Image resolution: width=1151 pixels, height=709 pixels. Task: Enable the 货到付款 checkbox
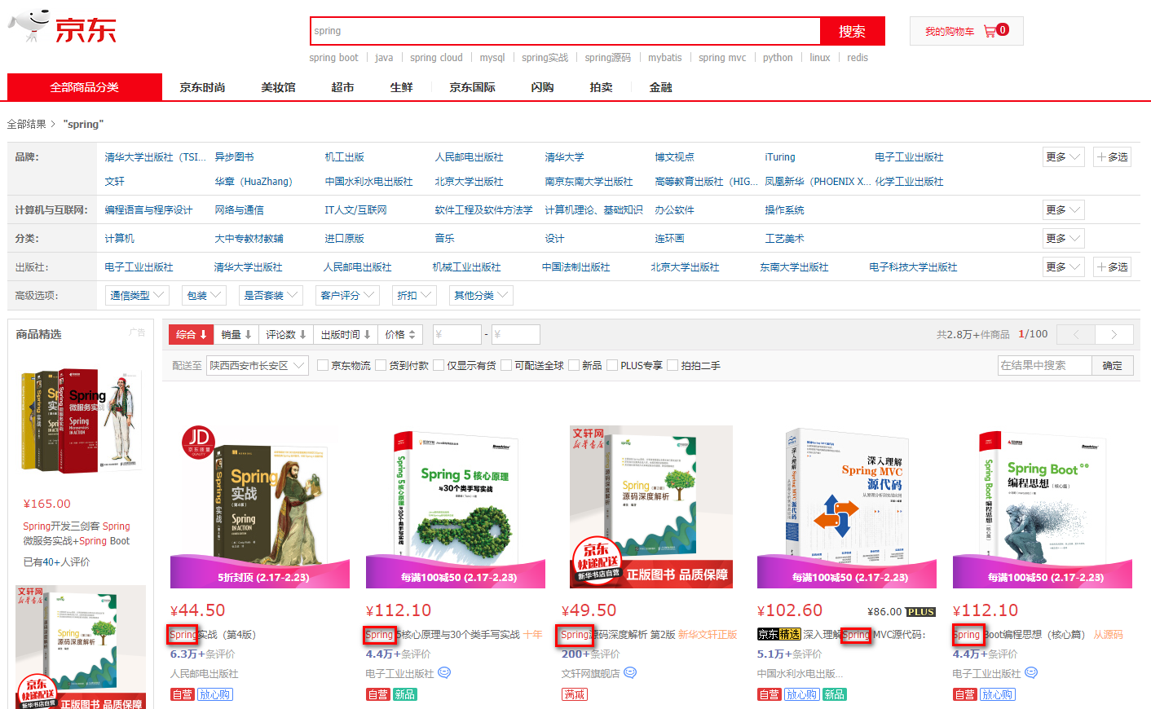[381, 365]
